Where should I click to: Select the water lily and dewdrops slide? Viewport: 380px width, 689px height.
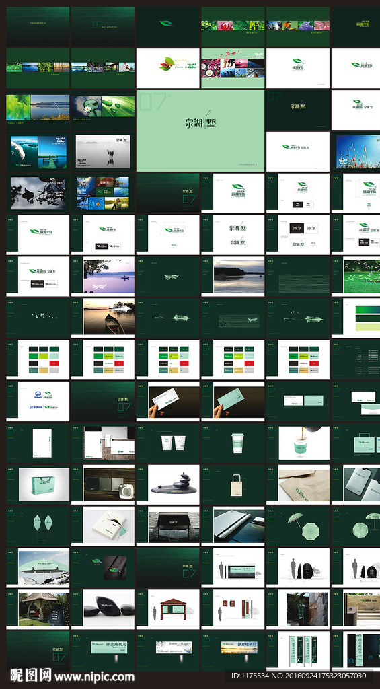click(x=103, y=110)
